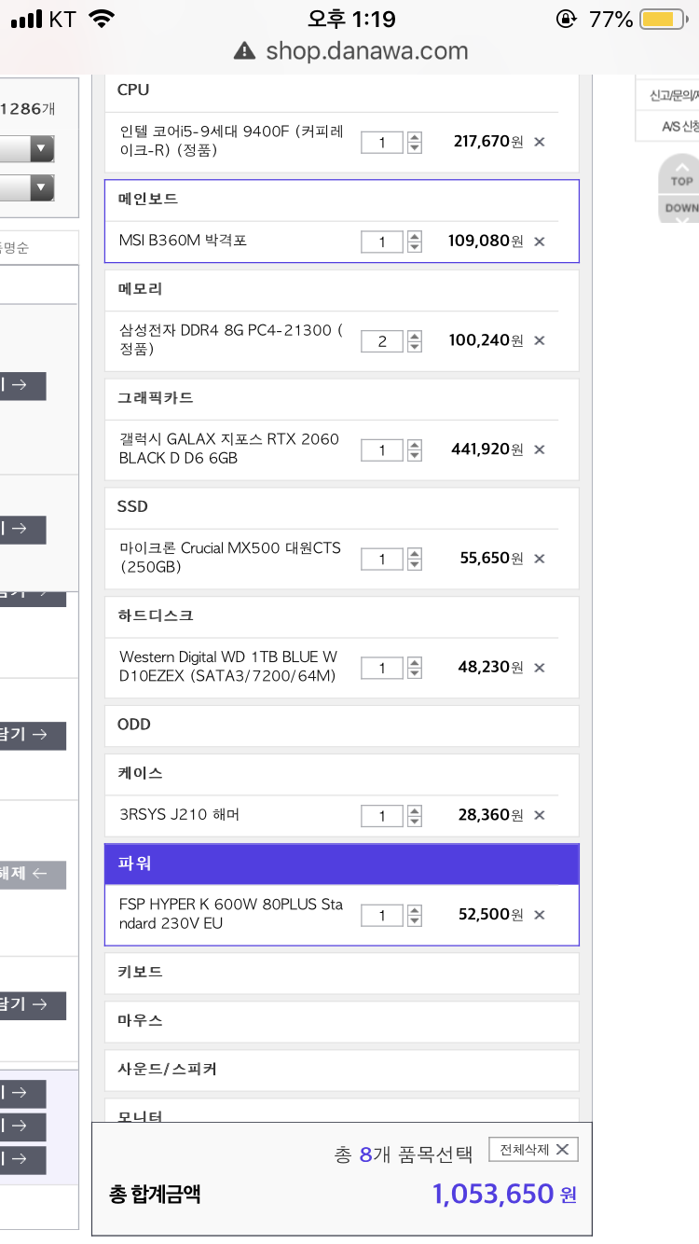
Task: Increase the MX500 SSD quantity stepper
Action: [x=415, y=553]
